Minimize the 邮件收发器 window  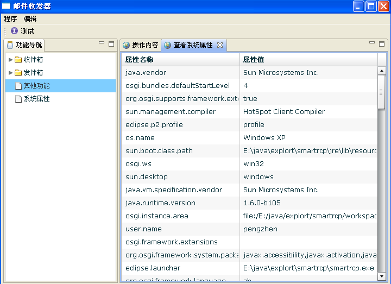point(358,6)
